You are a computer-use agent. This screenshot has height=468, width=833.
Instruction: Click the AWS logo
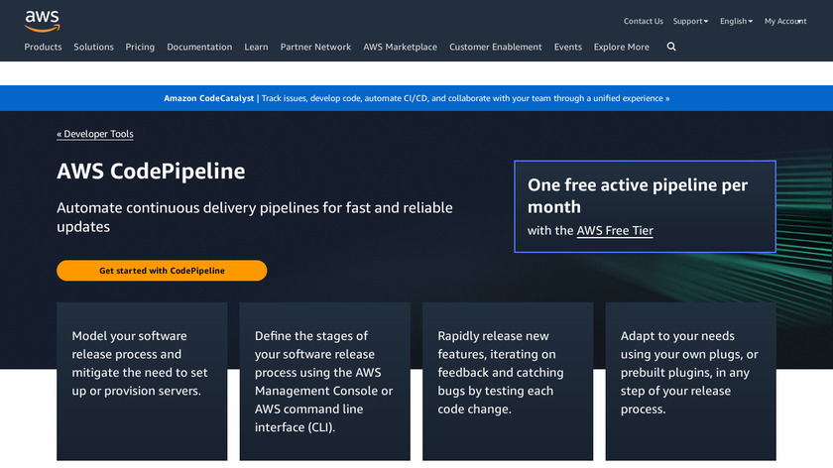pos(42,21)
